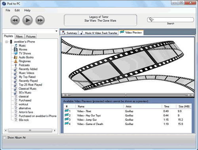198x150 pixels.
Task: Click the playlist horizontal scrollbar thumb
Action: [x=30, y=131]
